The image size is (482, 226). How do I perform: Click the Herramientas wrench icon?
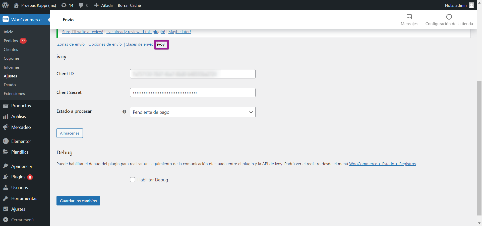point(6,198)
